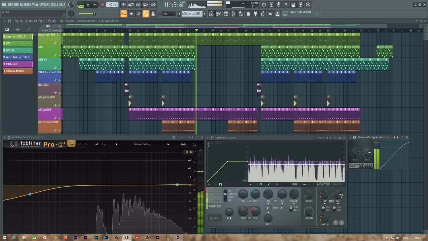
Task: Stop playback with the stop button
Action: tap(95, 5)
